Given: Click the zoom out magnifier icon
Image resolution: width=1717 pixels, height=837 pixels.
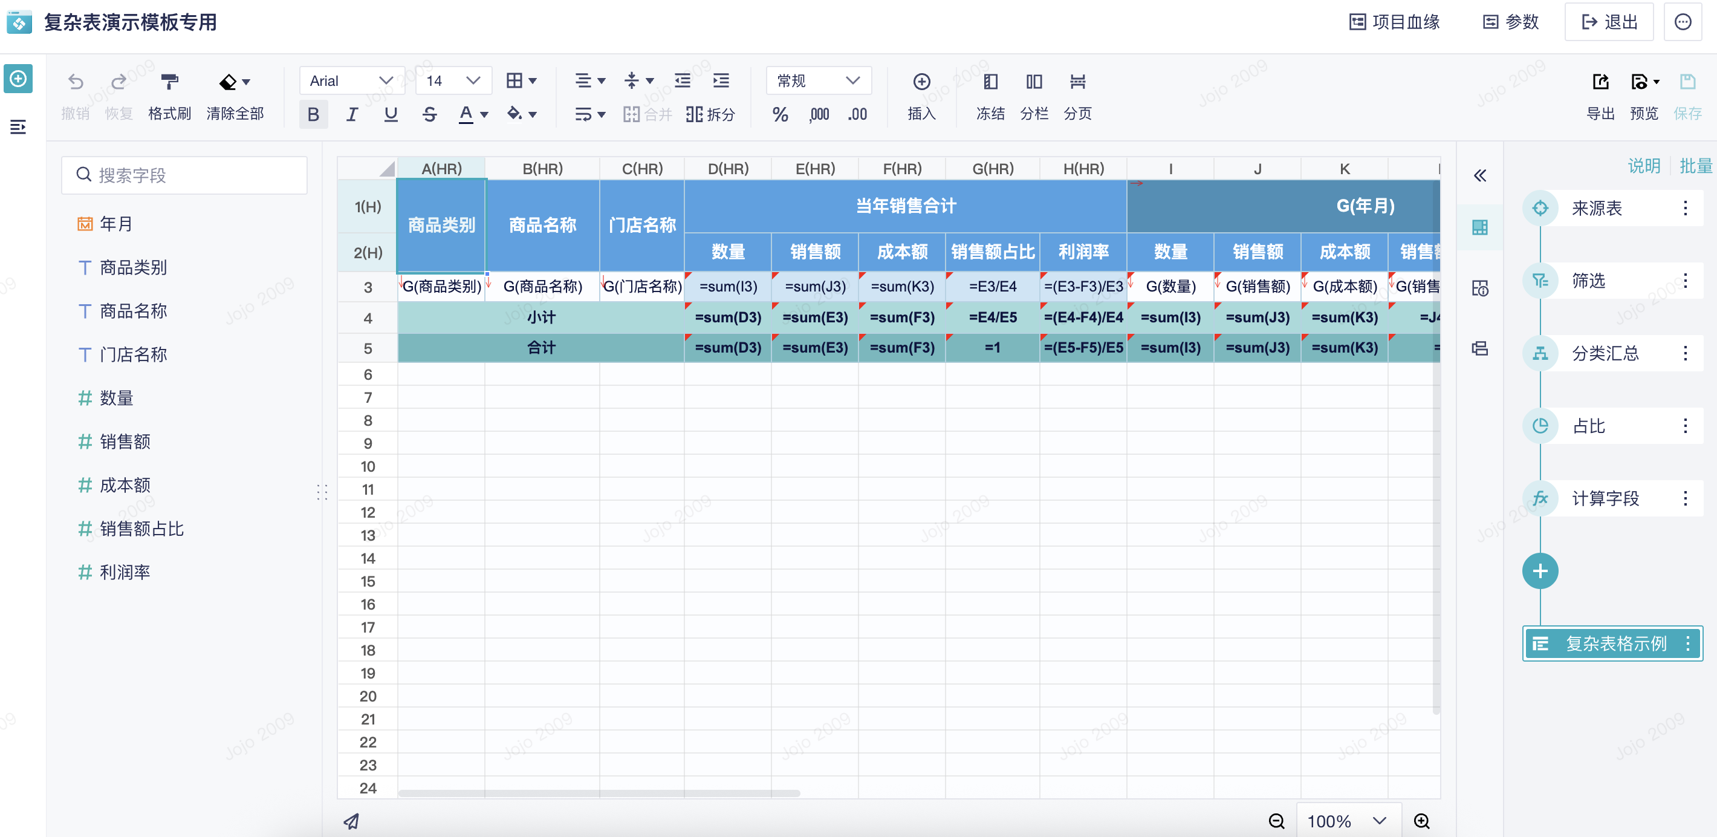Looking at the screenshot, I should (1276, 821).
